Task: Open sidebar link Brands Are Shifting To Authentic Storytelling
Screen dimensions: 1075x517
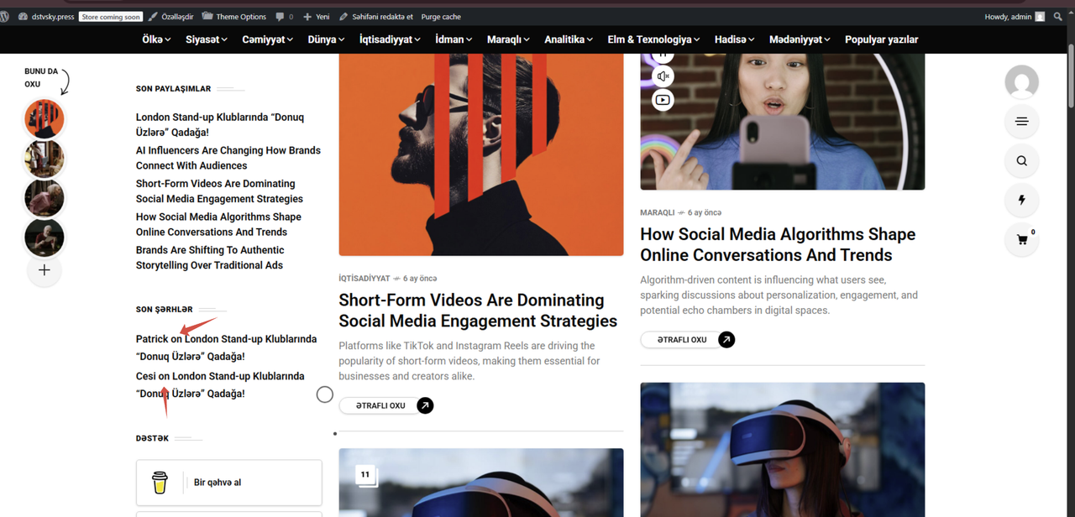Action: [210, 258]
